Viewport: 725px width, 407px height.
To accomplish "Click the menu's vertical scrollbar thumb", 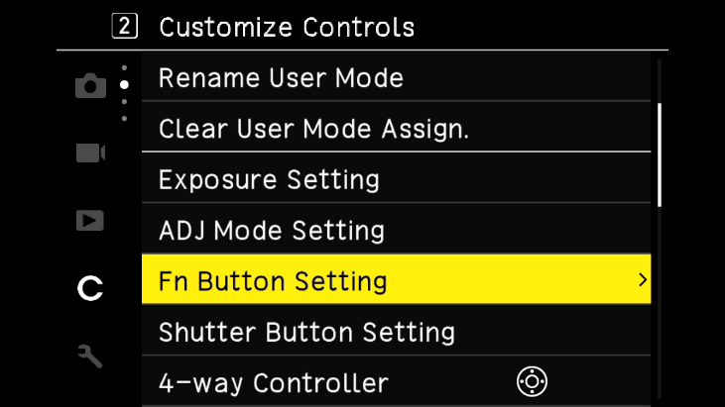I will click(659, 153).
